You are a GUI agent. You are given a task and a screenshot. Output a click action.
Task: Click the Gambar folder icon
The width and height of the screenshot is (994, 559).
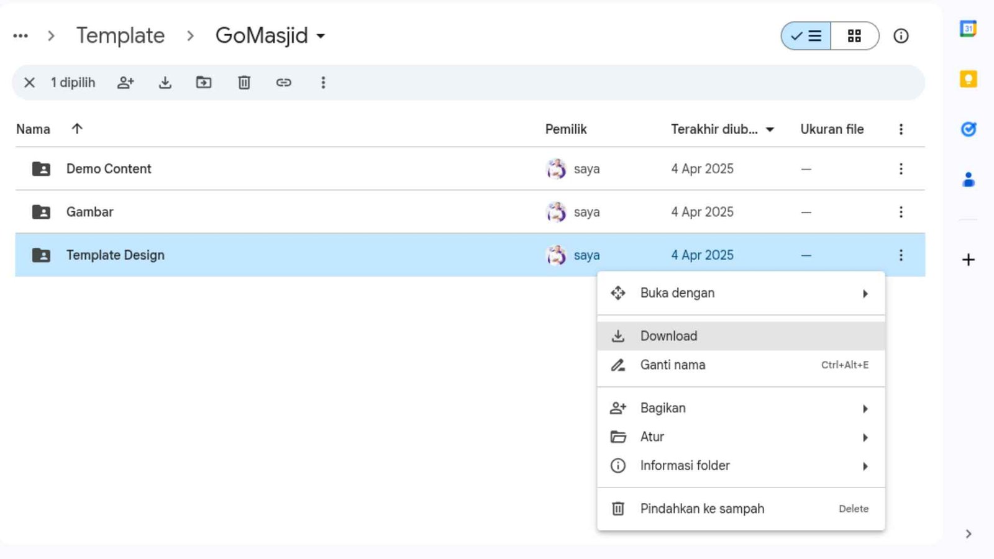[x=41, y=212]
